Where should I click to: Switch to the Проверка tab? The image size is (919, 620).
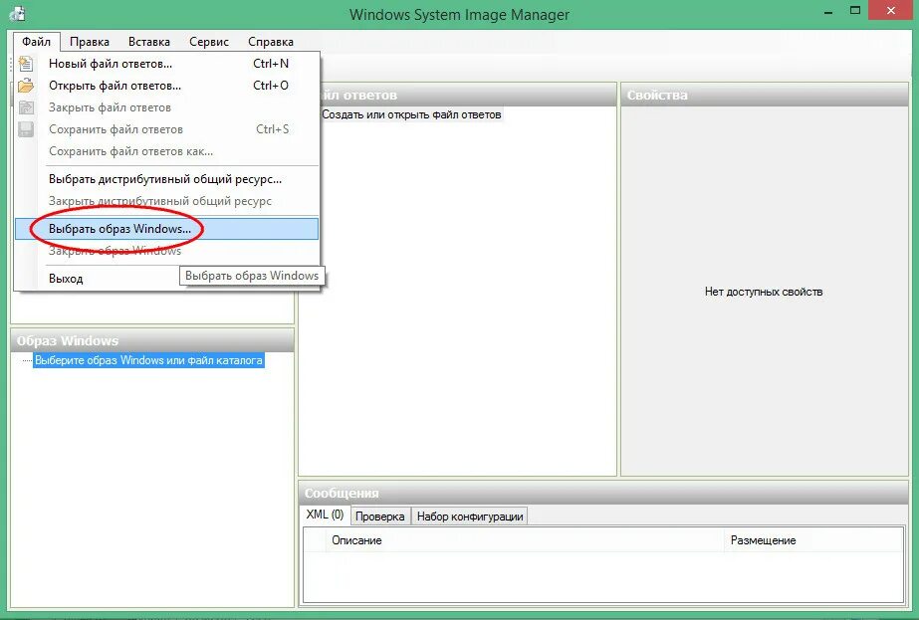point(379,517)
